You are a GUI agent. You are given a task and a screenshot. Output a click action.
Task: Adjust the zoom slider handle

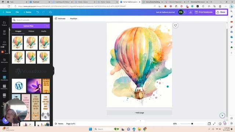click(x=192, y=124)
